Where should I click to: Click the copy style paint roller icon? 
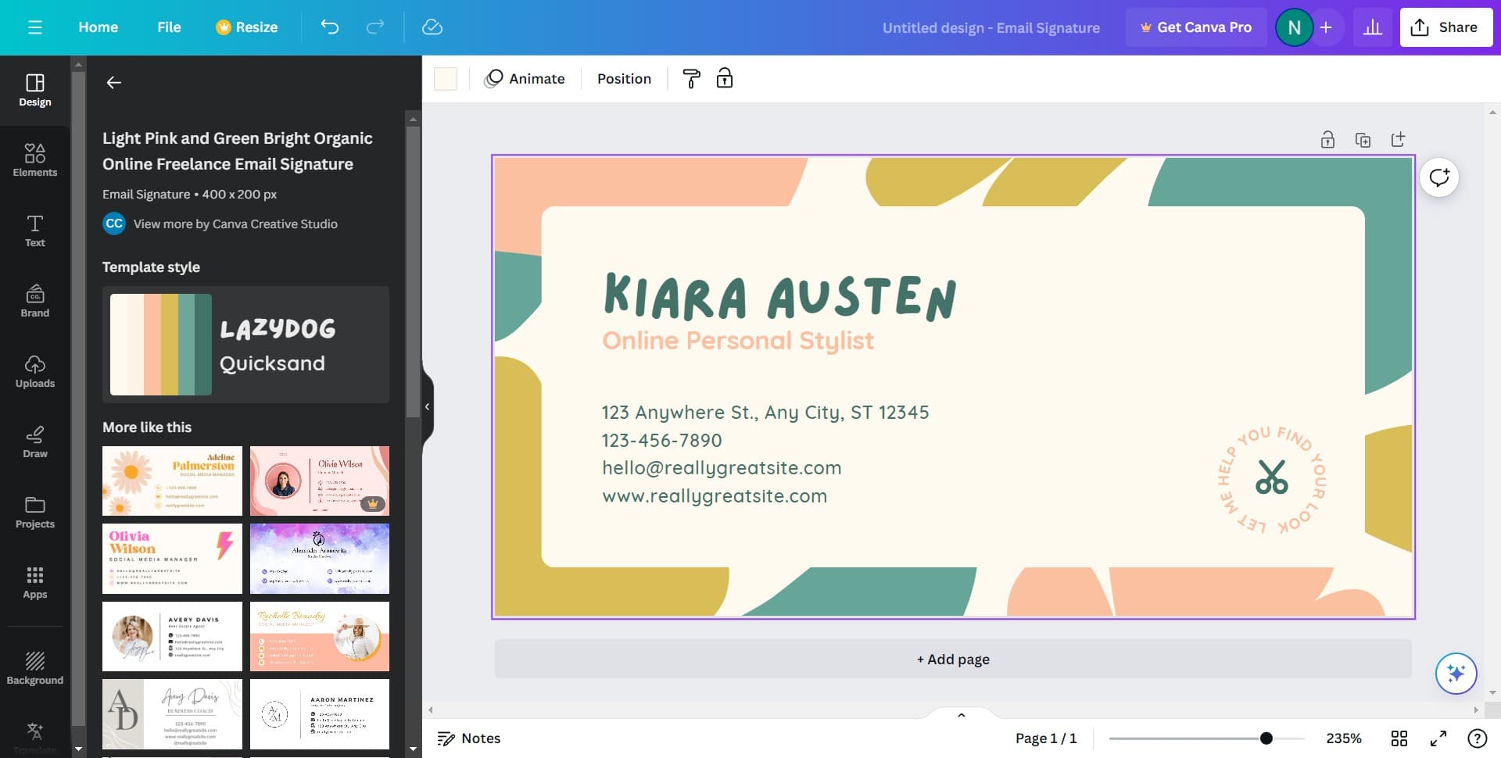691,79
